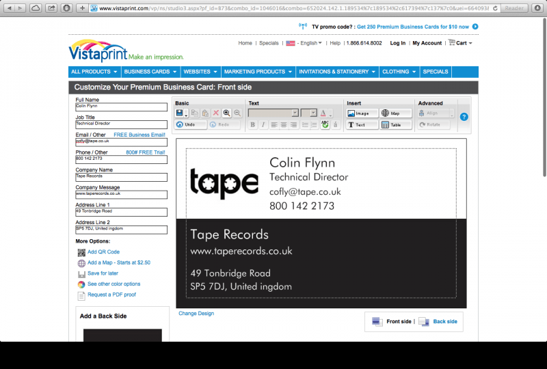Click Request a PDF proof link
The height and width of the screenshot is (369, 547).
pos(111,295)
